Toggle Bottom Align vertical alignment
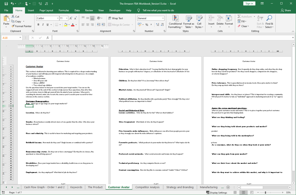 point(92,18)
